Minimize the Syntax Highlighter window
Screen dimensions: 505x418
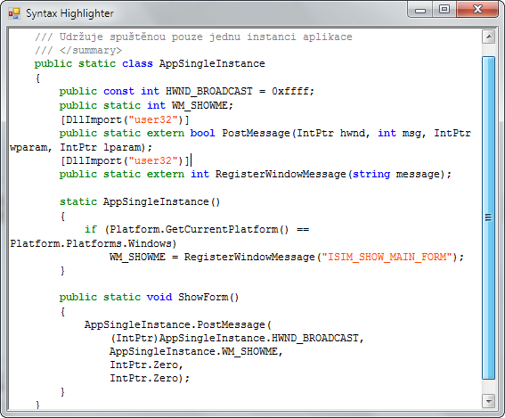[x=419, y=9]
